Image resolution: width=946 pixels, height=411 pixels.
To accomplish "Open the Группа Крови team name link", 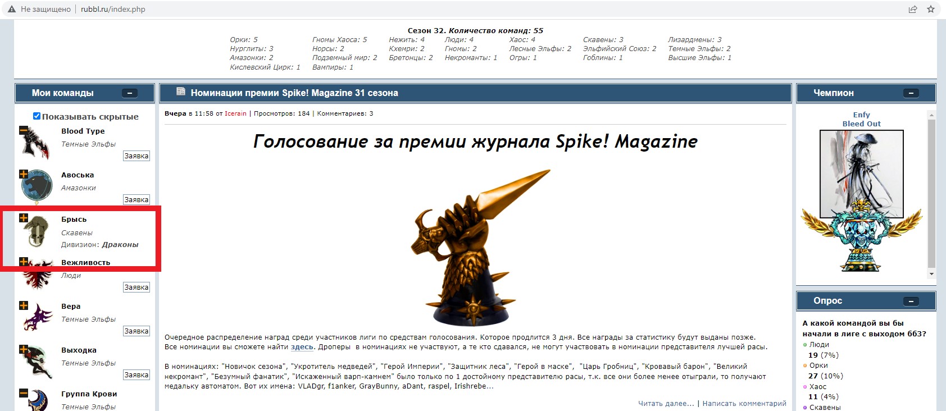I will point(89,394).
